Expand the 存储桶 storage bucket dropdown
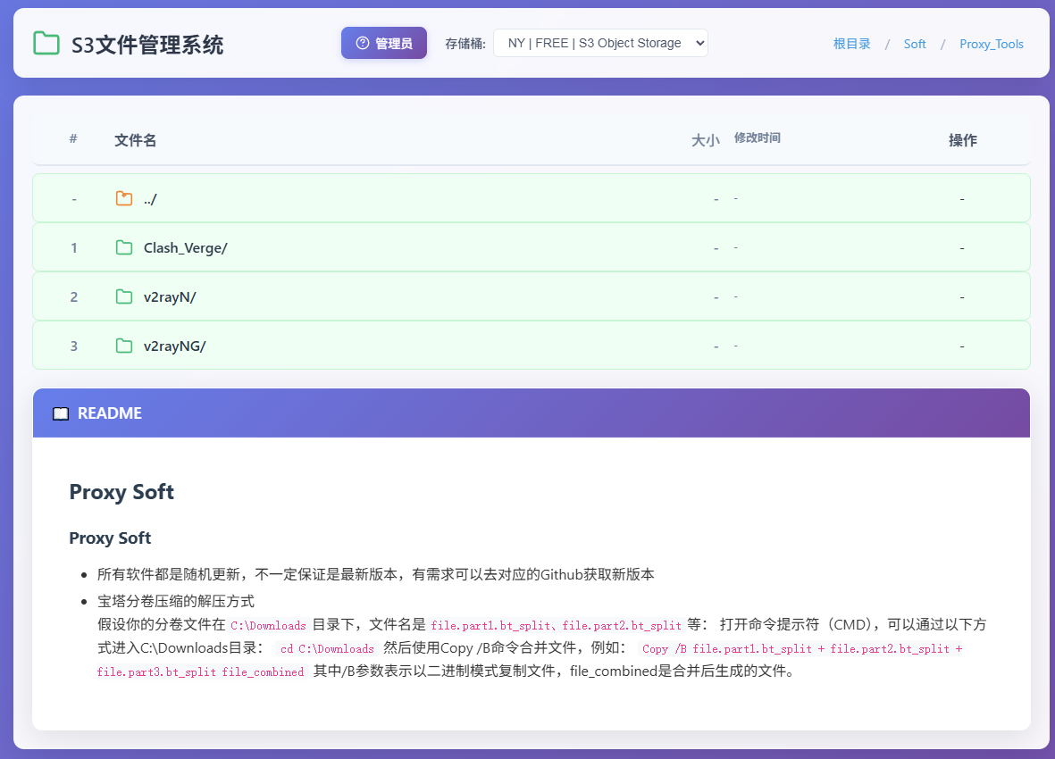 click(600, 43)
